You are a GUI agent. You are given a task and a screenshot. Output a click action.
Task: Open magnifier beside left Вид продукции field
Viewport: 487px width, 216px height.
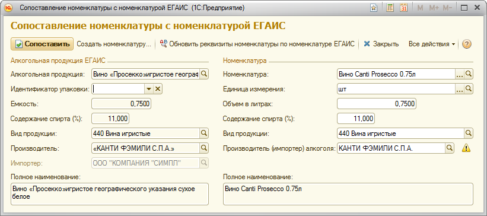pyautogui.click(x=204, y=134)
